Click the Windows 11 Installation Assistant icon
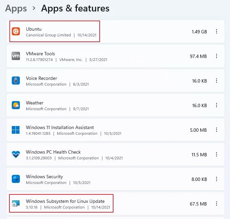This screenshot has height=219, width=230. pos(16,130)
